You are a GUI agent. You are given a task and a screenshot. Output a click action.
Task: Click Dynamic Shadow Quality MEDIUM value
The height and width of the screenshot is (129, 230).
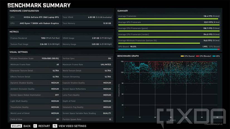55,83
